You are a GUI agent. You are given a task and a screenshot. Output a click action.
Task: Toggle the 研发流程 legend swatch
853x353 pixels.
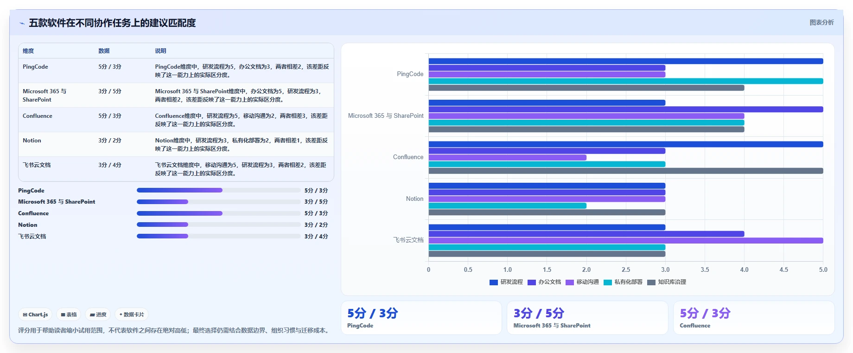pos(494,282)
